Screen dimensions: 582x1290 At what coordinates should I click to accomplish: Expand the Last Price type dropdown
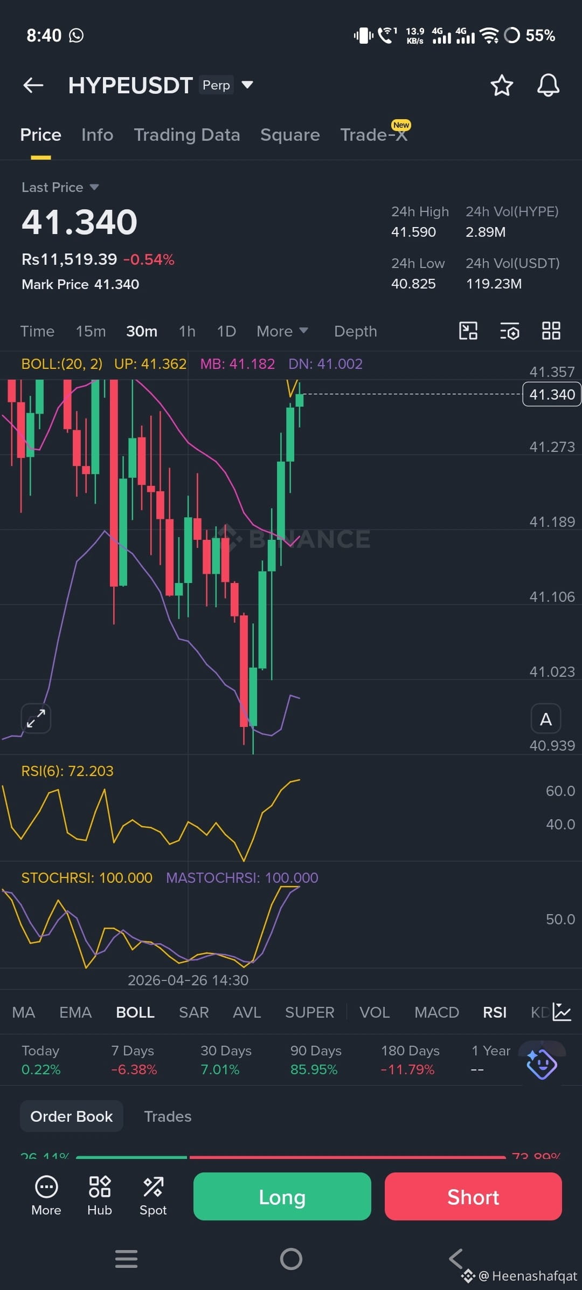60,187
